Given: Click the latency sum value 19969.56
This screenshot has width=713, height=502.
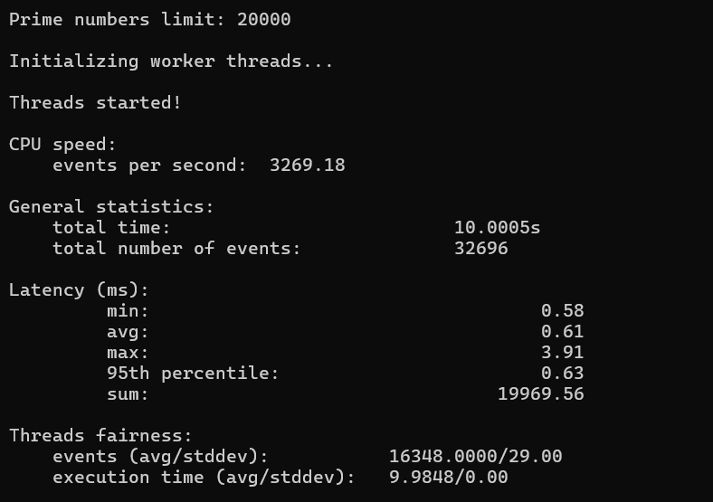Looking at the screenshot, I should pos(540,394).
